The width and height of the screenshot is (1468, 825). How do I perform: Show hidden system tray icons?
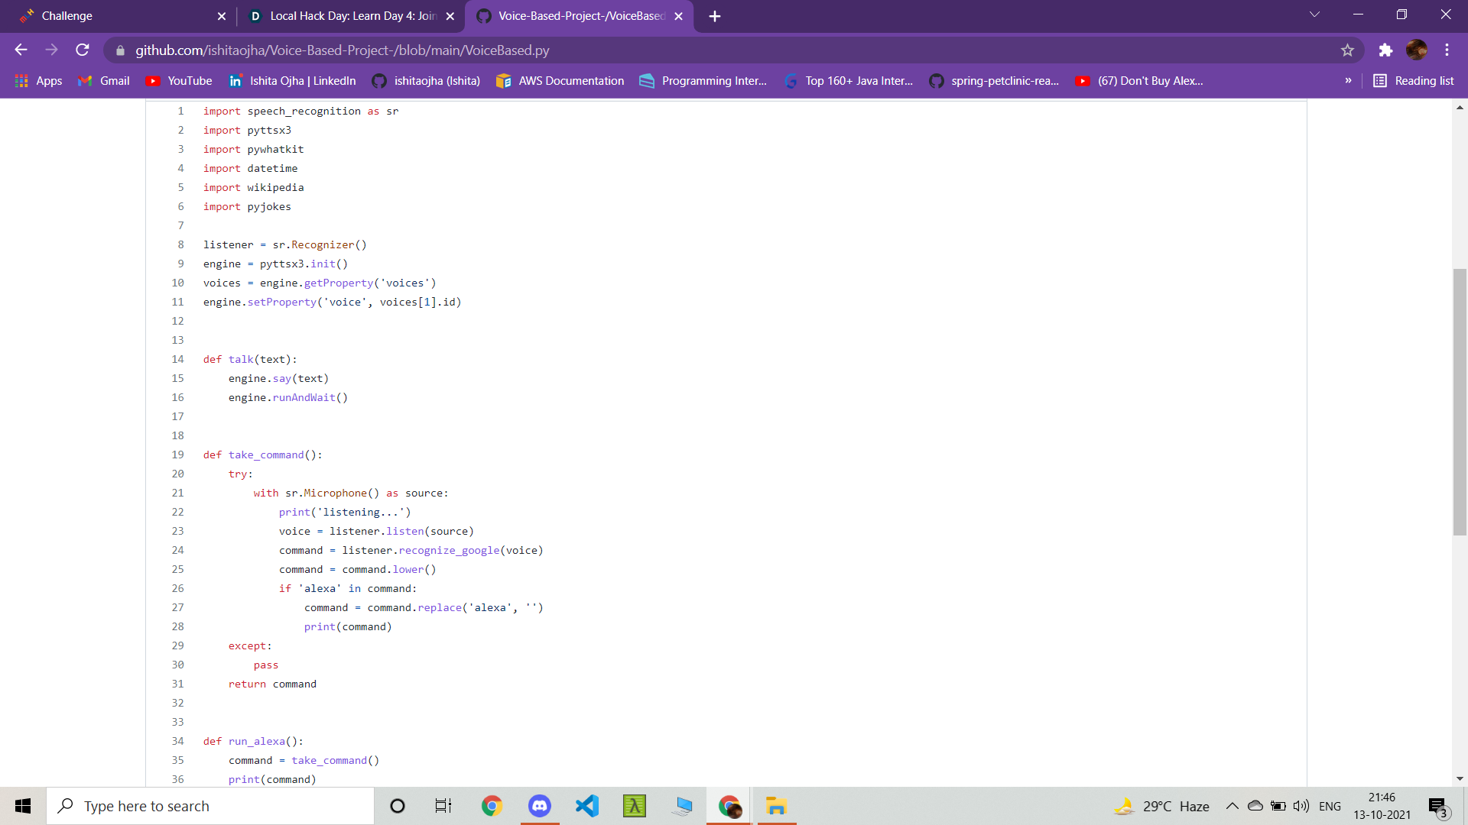click(x=1232, y=806)
